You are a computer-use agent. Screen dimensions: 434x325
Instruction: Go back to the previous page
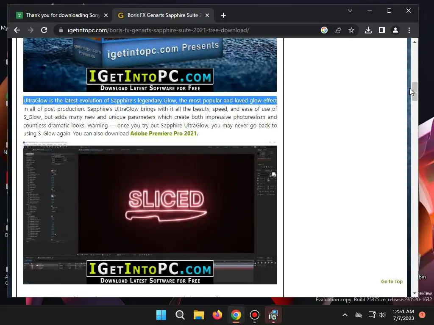pos(17,30)
